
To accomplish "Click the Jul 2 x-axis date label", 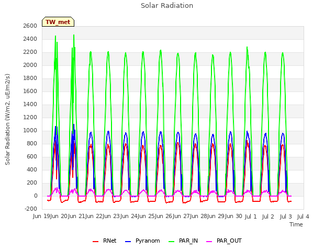I will pyautogui.click(x=268, y=216).
